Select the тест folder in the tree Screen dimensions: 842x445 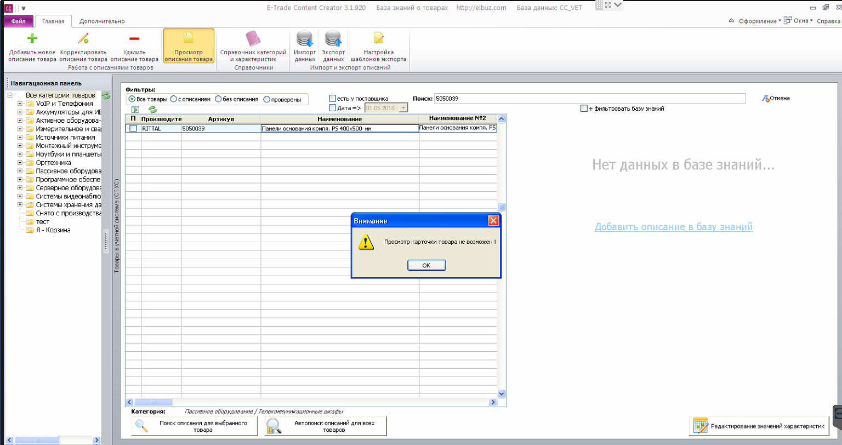(42, 221)
